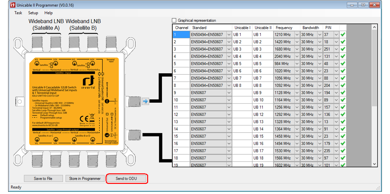Click the green checkmark in channel 3 row

(x=343, y=49)
